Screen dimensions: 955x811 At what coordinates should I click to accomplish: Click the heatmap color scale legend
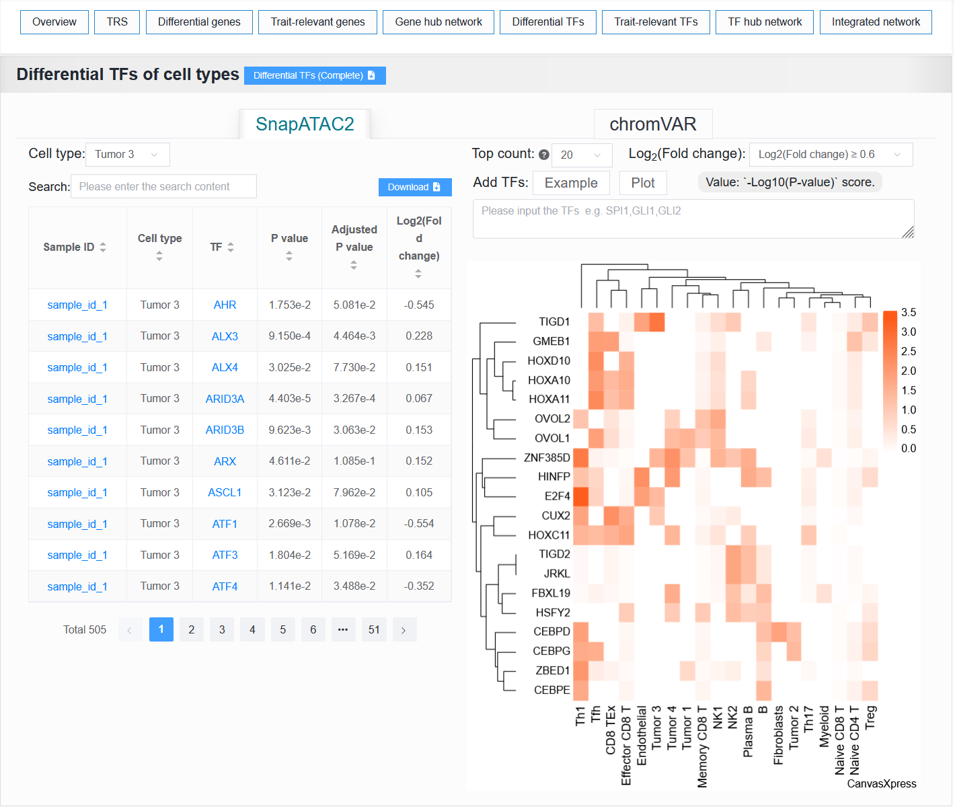click(x=899, y=381)
